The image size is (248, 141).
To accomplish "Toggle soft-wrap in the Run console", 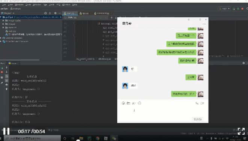I will tap(7, 76).
